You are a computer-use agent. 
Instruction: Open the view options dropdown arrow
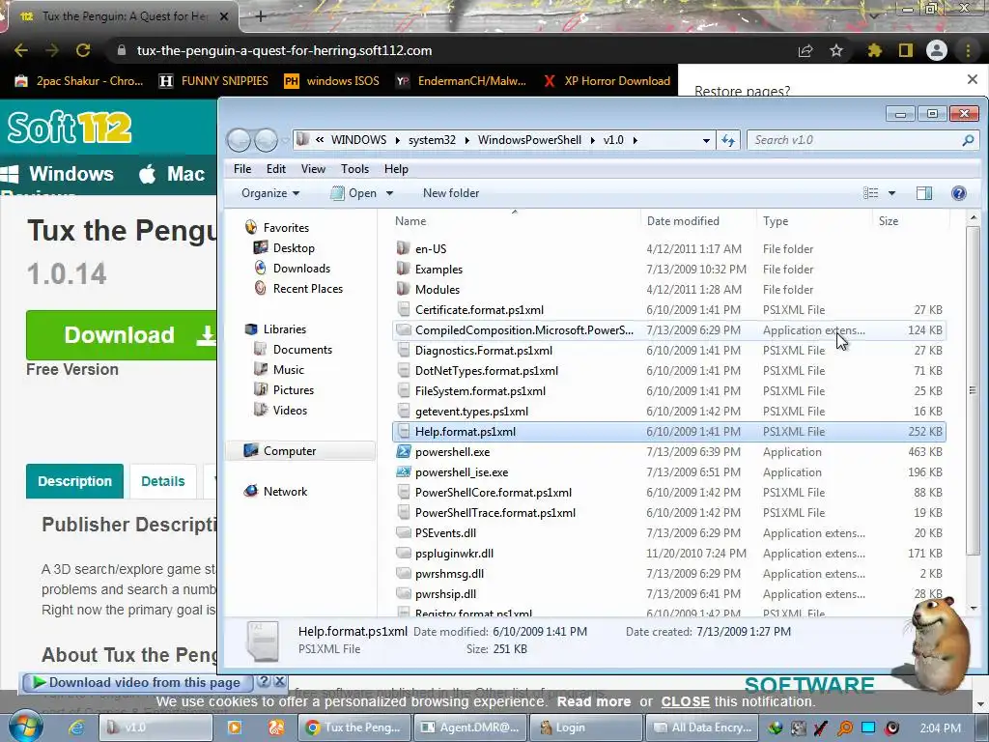click(891, 193)
